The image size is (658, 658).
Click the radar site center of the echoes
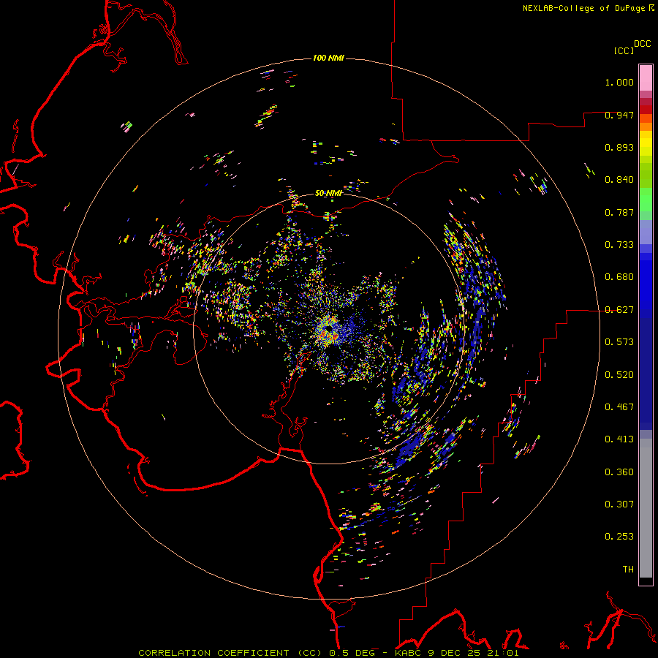pyautogui.click(x=330, y=328)
